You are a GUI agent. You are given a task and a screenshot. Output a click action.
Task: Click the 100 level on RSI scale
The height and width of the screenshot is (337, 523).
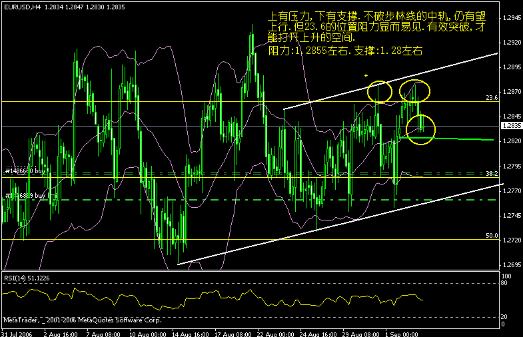(x=506, y=276)
